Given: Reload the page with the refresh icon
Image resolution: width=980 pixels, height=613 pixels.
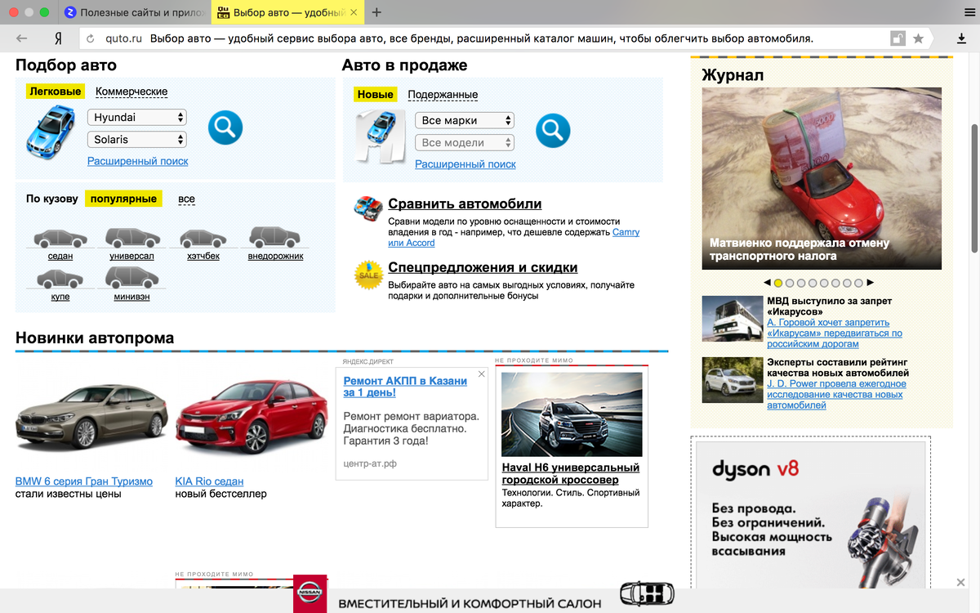Looking at the screenshot, I should tap(90, 38).
